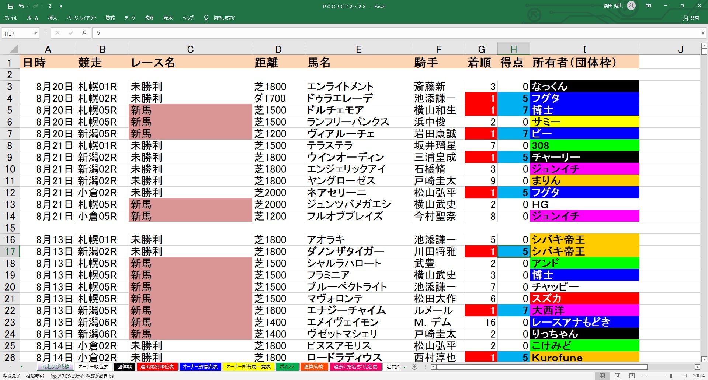
Task: Click the Select All corner triangle
Action: (13, 49)
